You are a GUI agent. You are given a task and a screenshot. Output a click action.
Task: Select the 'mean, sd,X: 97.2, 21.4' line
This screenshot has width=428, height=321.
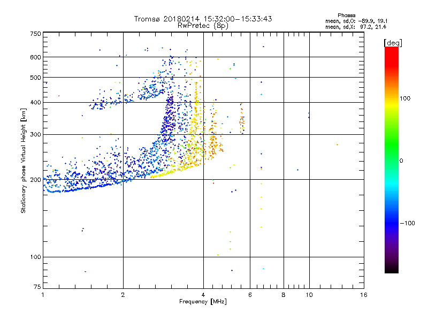[x=356, y=27]
